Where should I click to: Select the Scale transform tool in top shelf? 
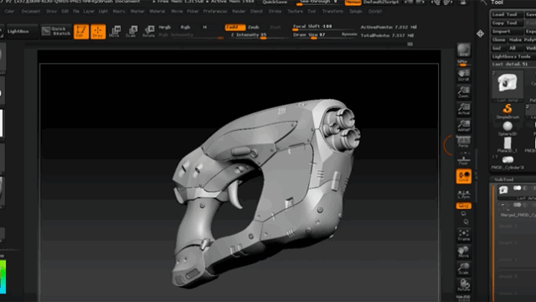pos(131,32)
